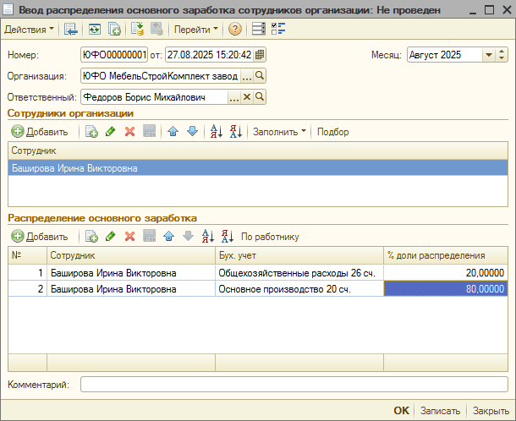The image size is (516, 421).
Task: Click Добавить in Сотрудники организации toolbar
Action: [x=40, y=132]
